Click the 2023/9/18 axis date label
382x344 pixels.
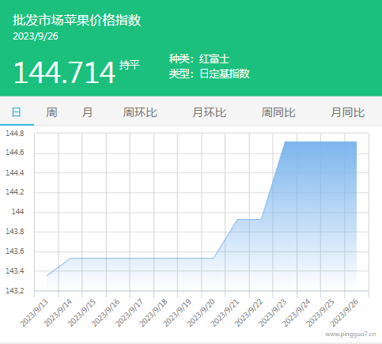coord(153,313)
